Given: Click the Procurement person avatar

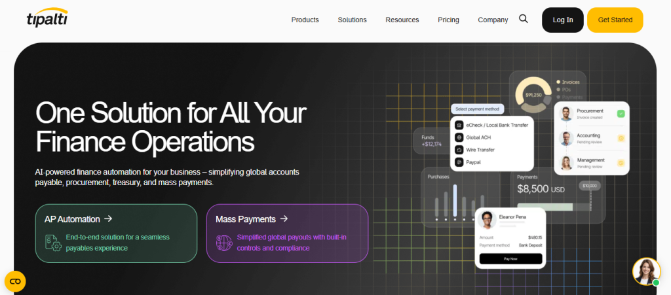Looking at the screenshot, I should (x=566, y=114).
